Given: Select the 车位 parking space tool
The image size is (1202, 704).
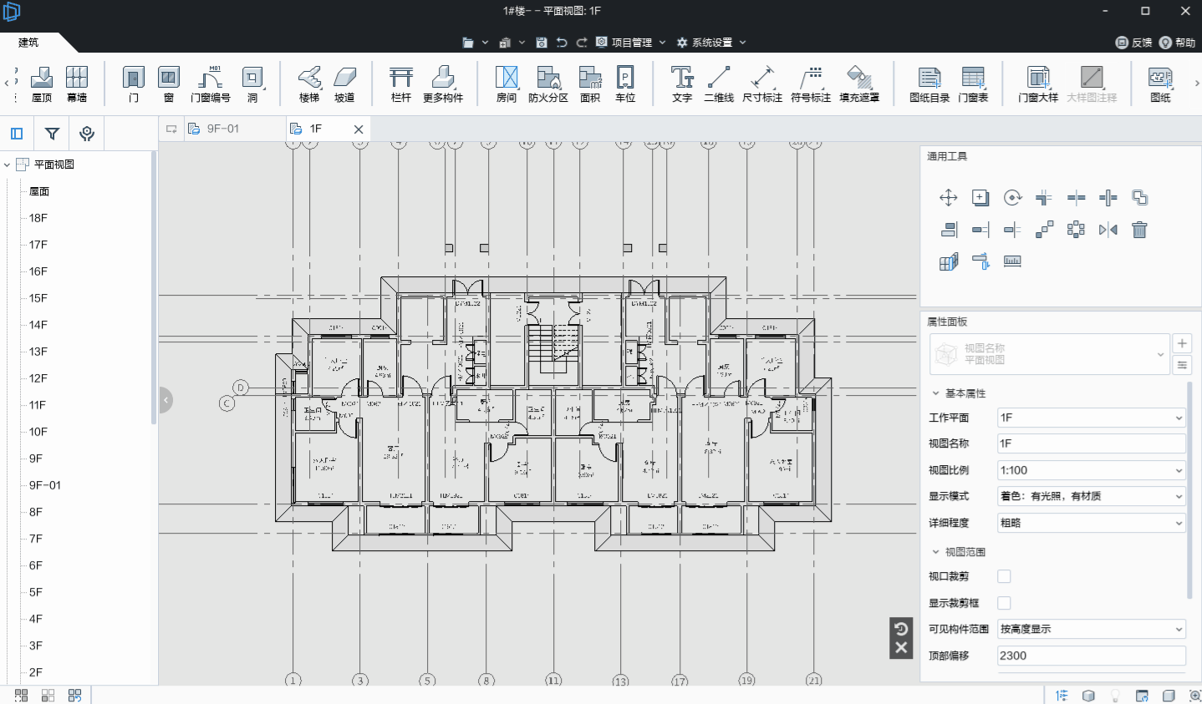Looking at the screenshot, I should [x=625, y=84].
